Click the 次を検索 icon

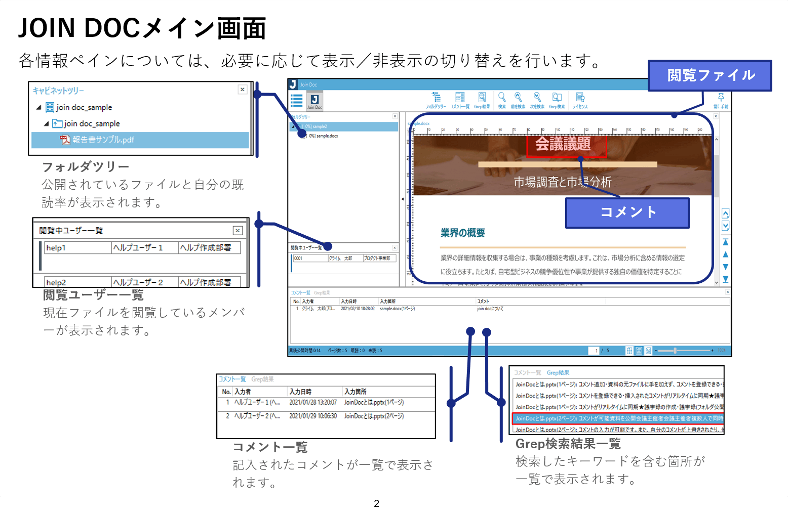click(537, 99)
